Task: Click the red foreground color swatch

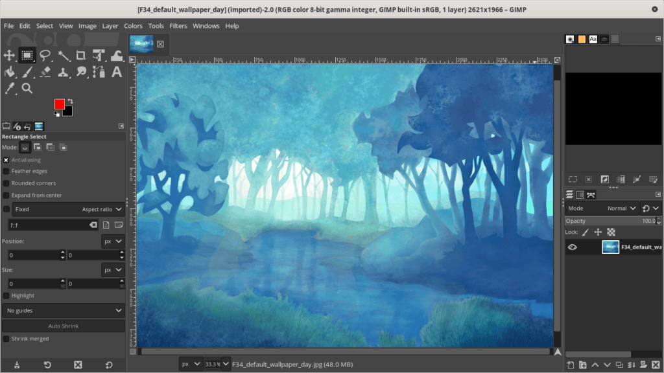Action: 60,104
